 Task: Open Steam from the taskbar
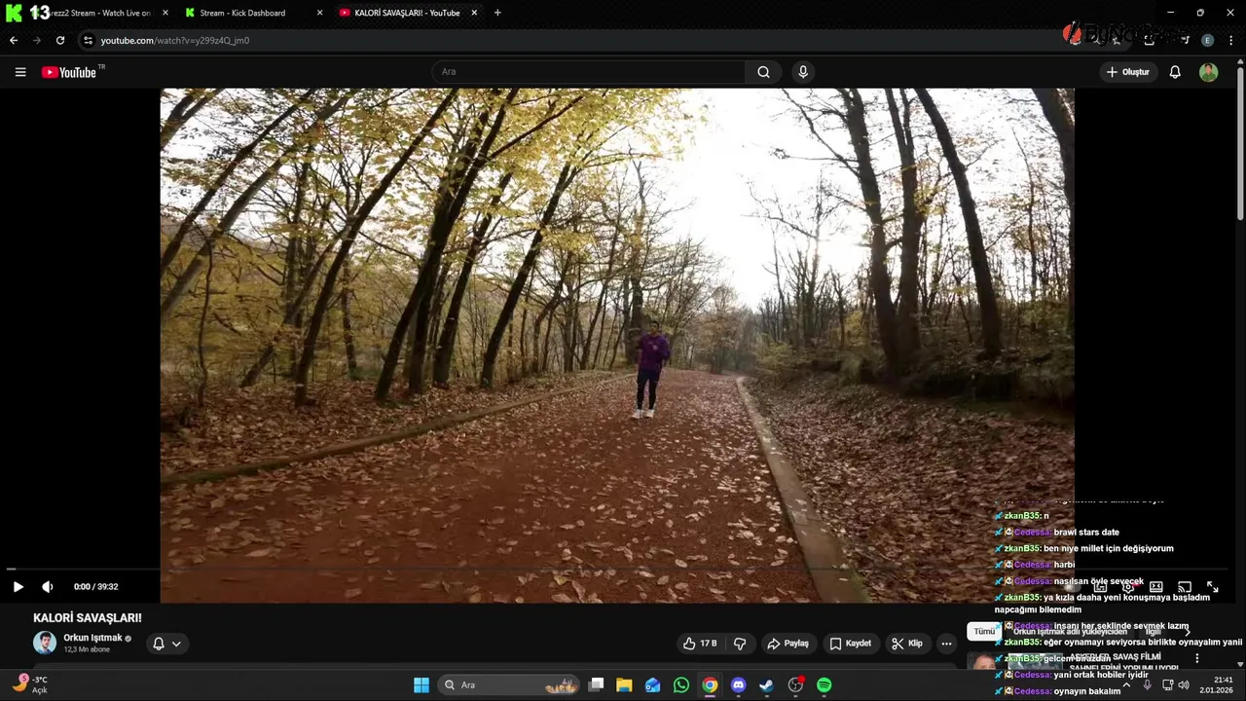(767, 685)
